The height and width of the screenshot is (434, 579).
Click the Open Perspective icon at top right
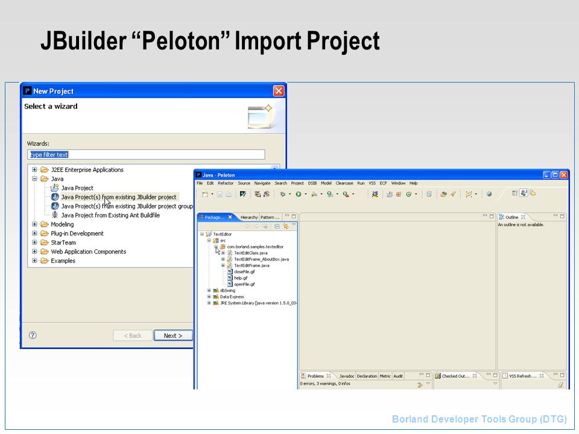pyautogui.click(x=514, y=193)
